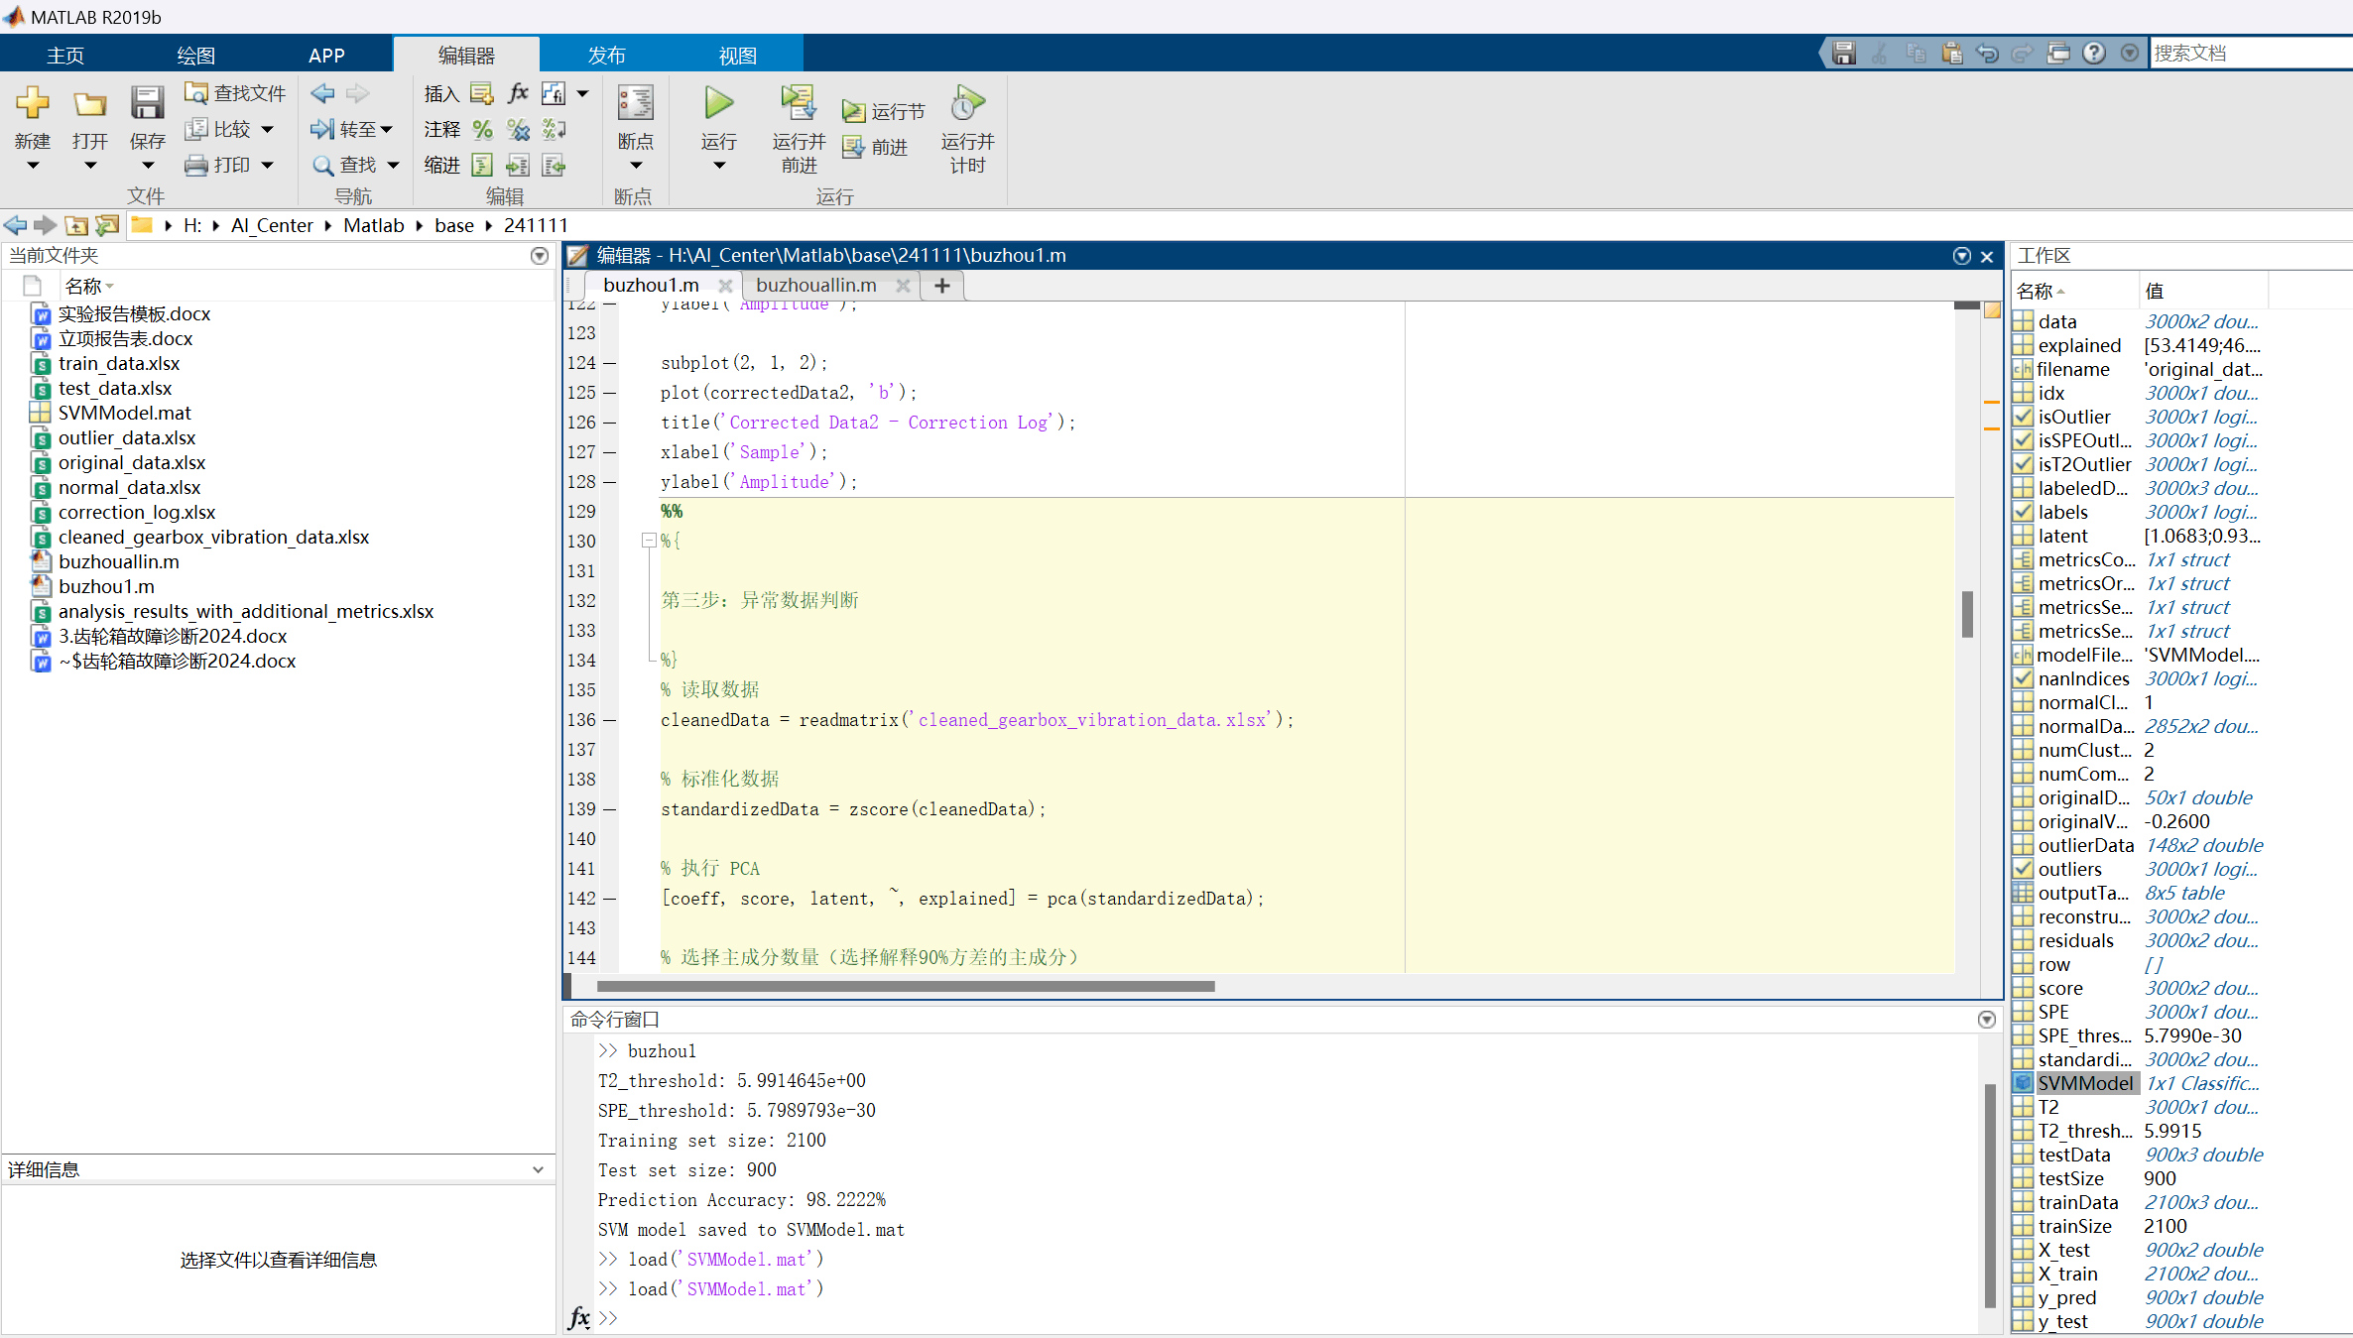Screen dimensions: 2353x1338
Task: Click in the Search Documentation field
Action: [x=2250, y=53]
